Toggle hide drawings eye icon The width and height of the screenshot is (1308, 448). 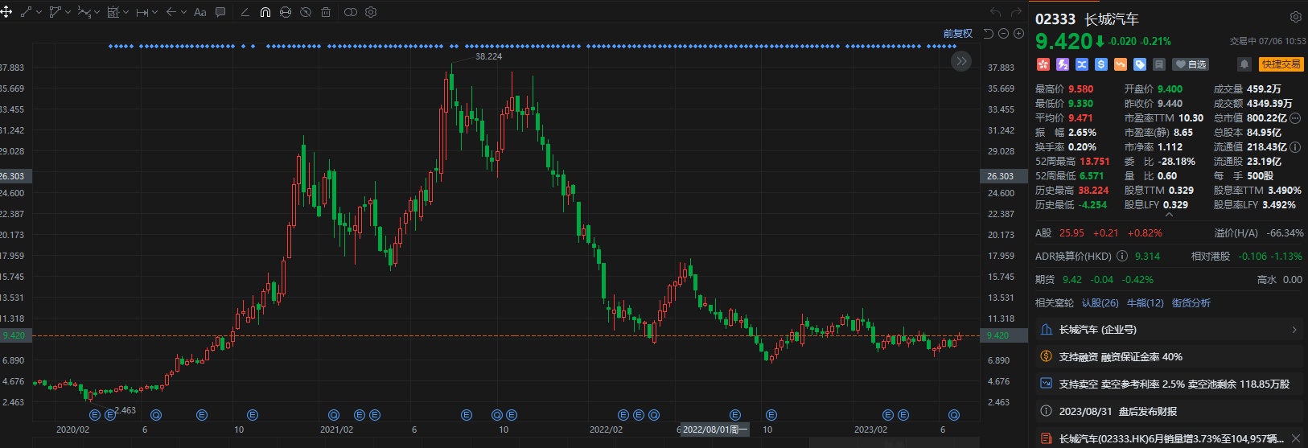point(306,12)
